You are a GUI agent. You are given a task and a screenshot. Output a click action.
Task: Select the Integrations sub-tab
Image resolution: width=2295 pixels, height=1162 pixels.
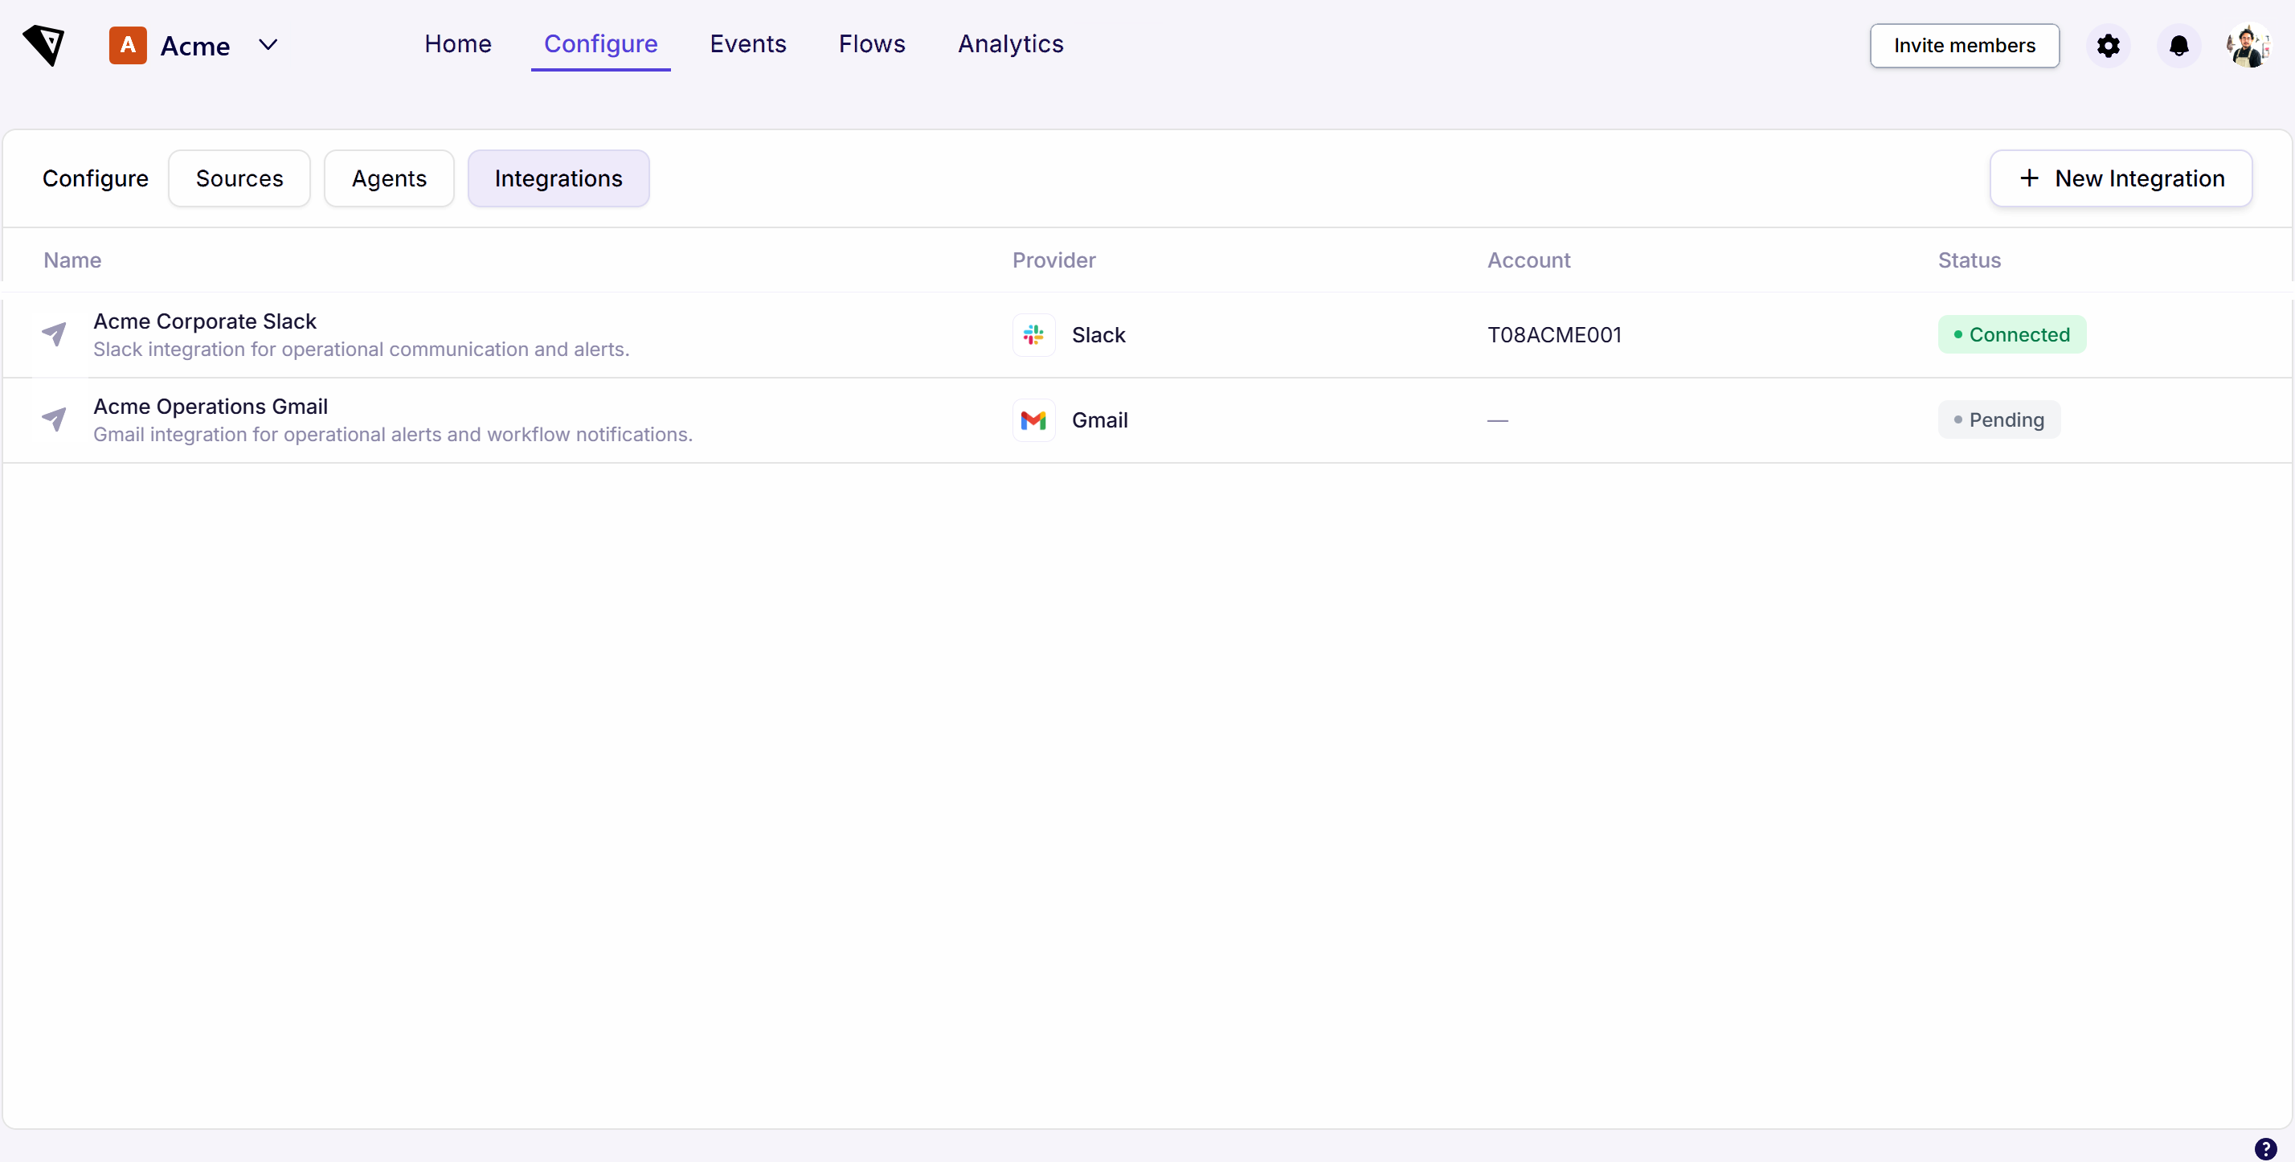(558, 178)
